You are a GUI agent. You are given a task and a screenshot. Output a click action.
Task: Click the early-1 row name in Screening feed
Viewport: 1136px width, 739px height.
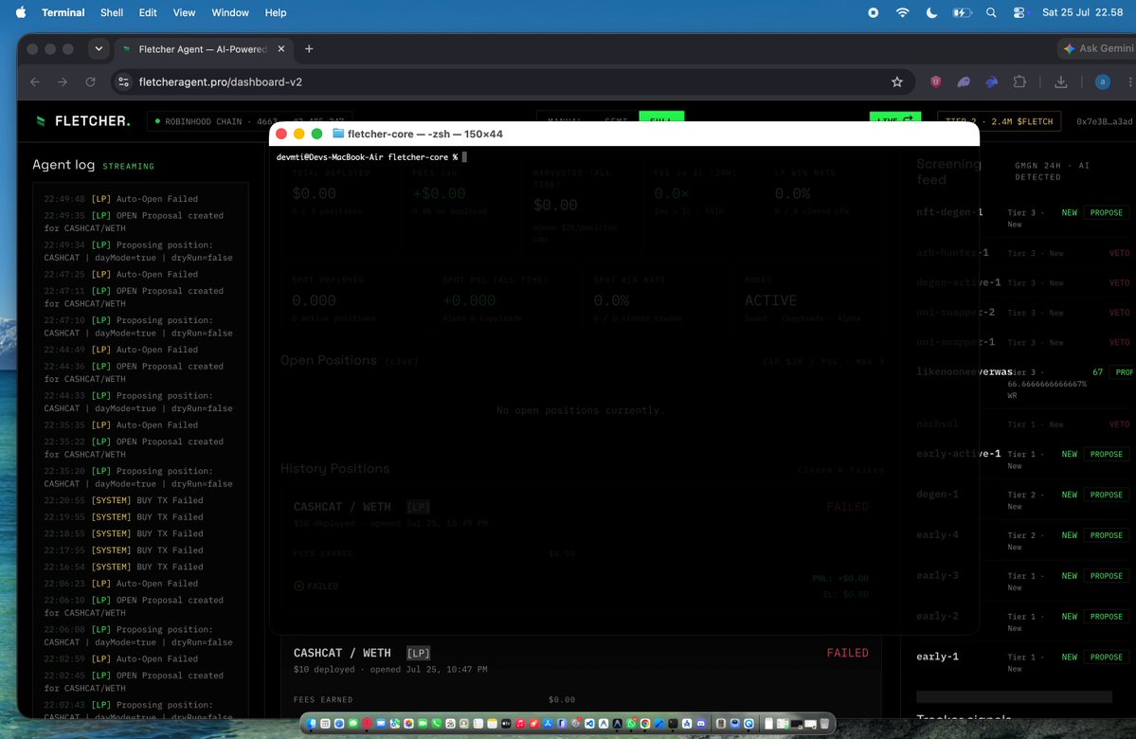pyautogui.click(x=937, y=657)
